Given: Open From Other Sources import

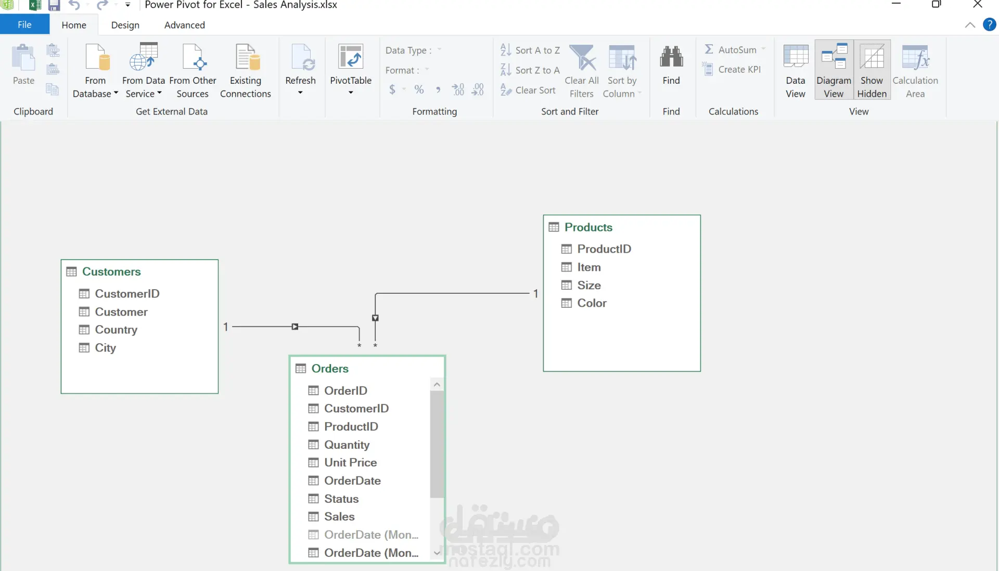Looking at the screenshot, I should click(193, 71).
